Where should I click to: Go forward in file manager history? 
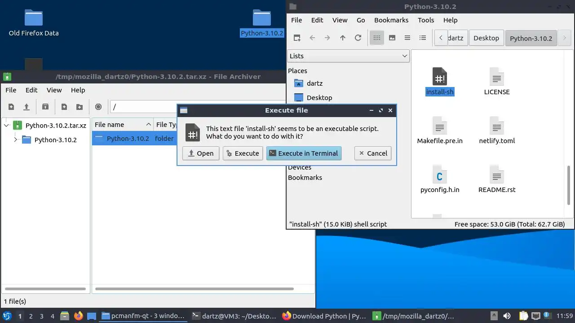click(x=327, y=38)
